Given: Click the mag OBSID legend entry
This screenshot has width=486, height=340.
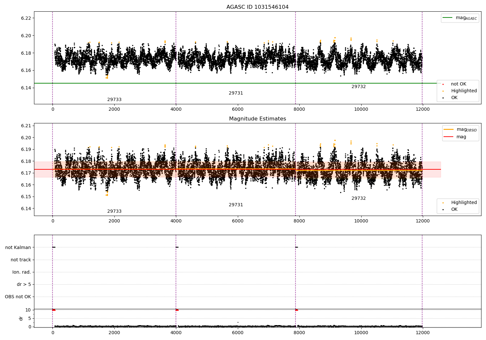Looking at the screenshot, I should [460, 130].
